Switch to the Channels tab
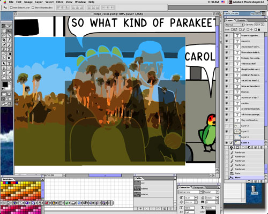 pyautogui.click(x=241, y=20)
